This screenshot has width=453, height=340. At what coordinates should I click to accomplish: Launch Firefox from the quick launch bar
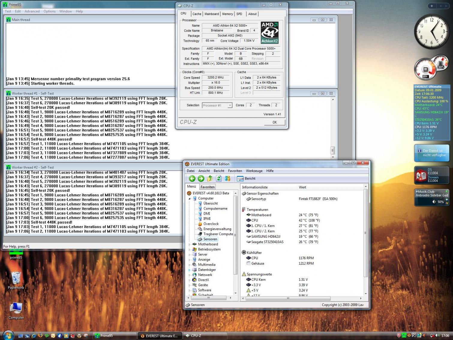point(40,336)
